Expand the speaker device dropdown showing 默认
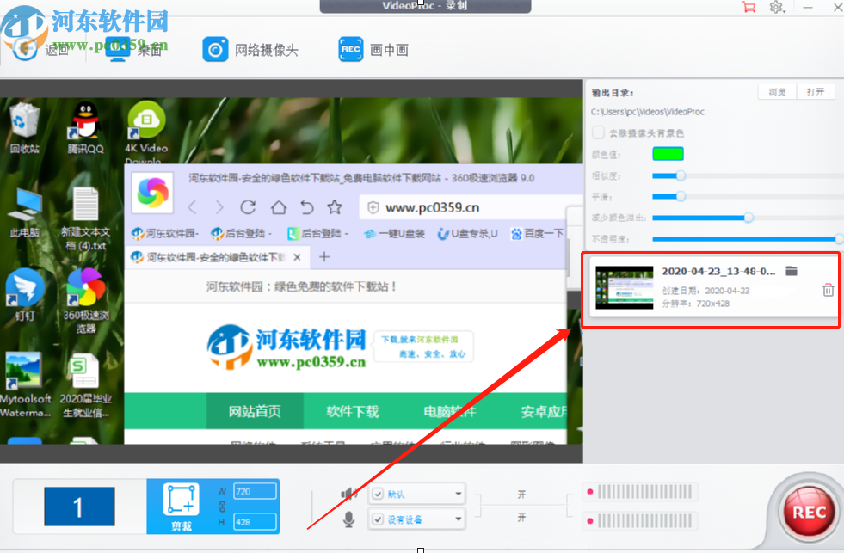Viewport: 844px width, 553px height. pos(458,494)
